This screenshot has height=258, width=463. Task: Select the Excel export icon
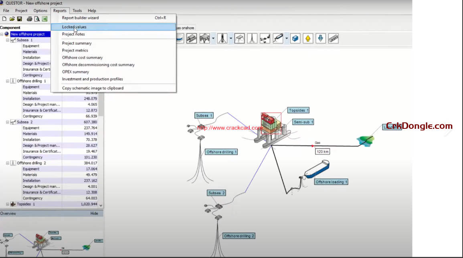[44, 18]
